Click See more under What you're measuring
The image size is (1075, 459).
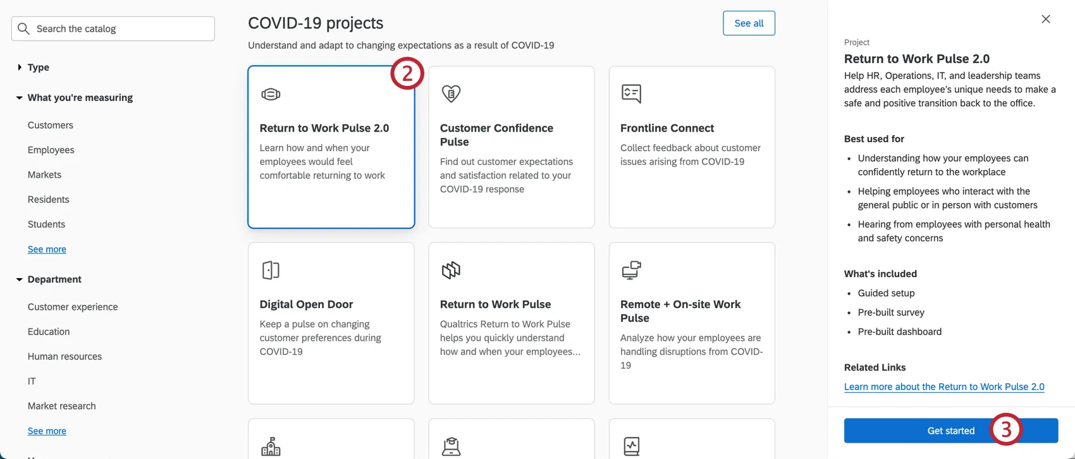point(47,249)
